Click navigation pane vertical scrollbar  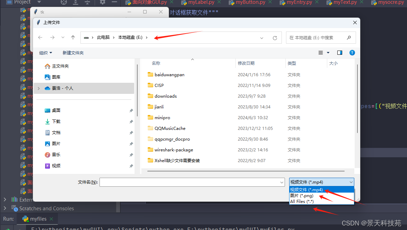137,91
